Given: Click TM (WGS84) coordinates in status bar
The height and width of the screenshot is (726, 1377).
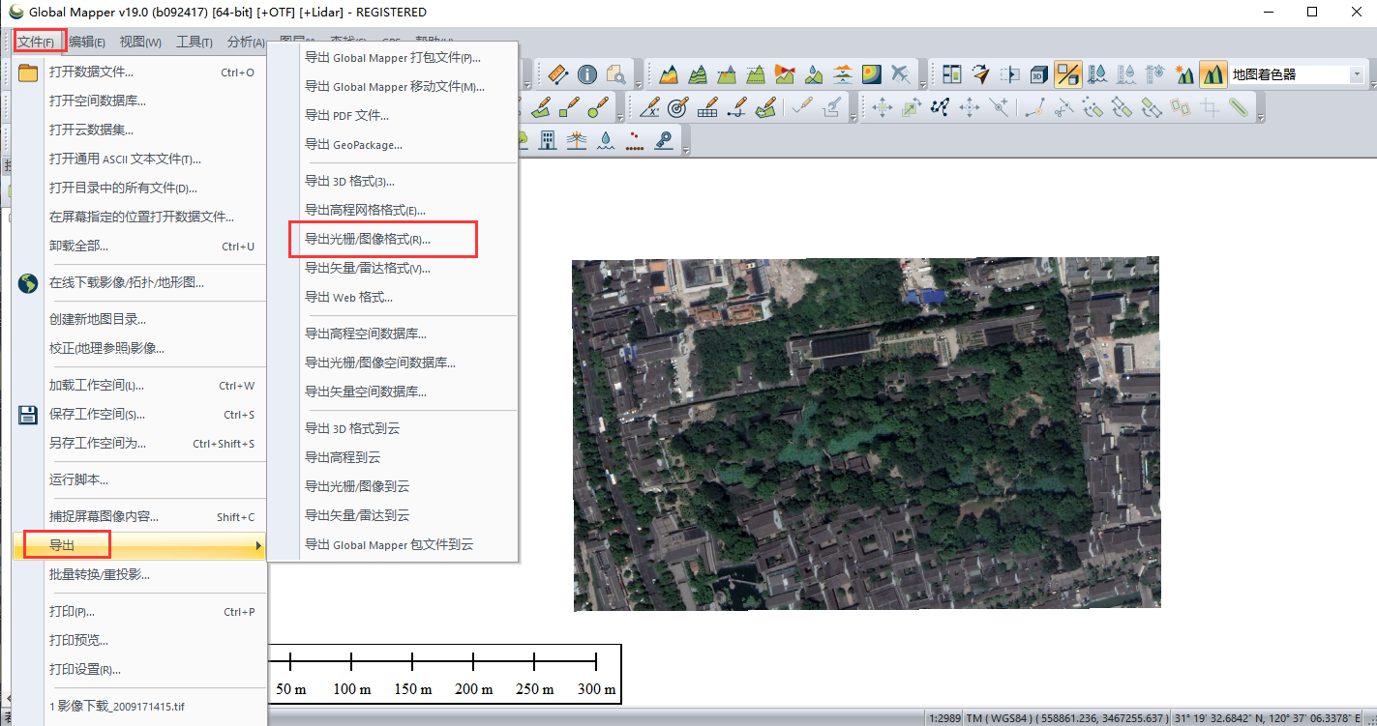Looking at the screenshot, I should click(x=1067, y=718).
